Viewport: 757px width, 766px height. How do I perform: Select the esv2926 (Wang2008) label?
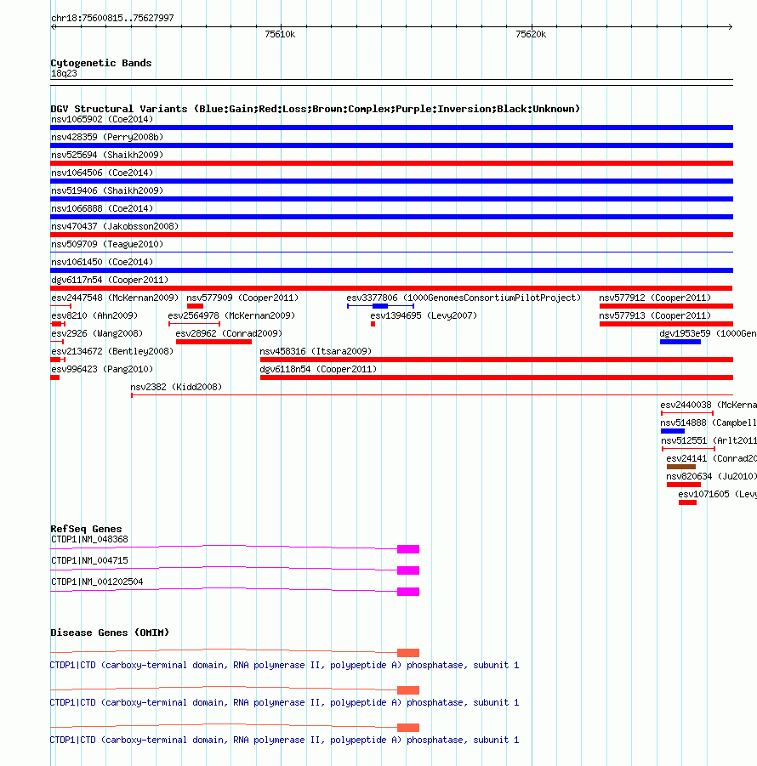97,333
